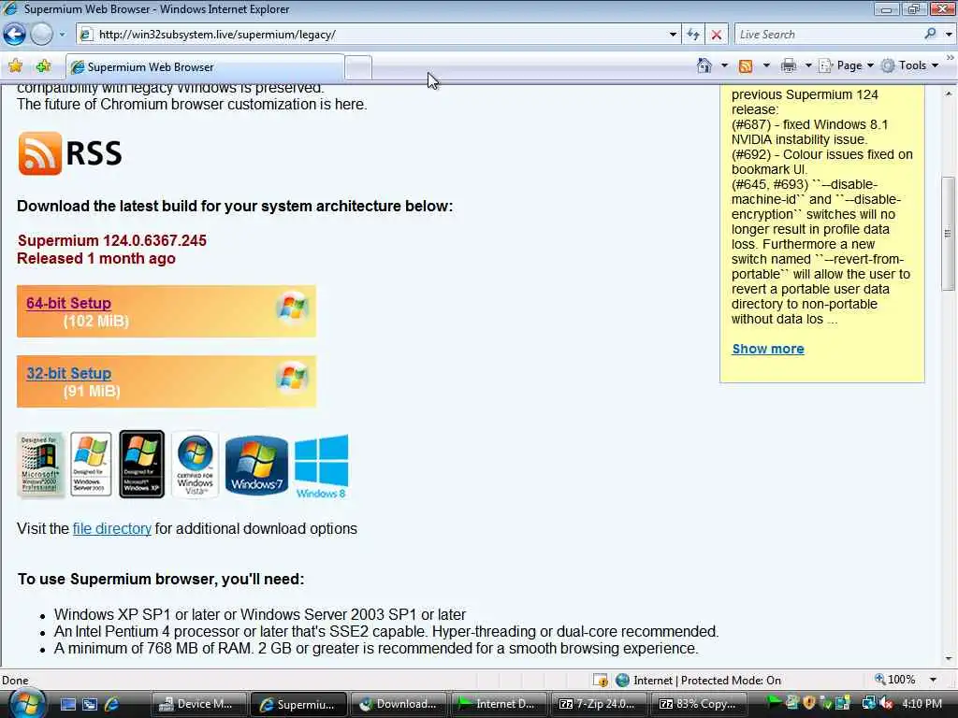Click the security shield tray icon

(809, 703)
